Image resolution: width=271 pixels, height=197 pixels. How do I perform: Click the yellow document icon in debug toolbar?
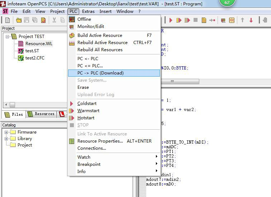pos(204,20)
